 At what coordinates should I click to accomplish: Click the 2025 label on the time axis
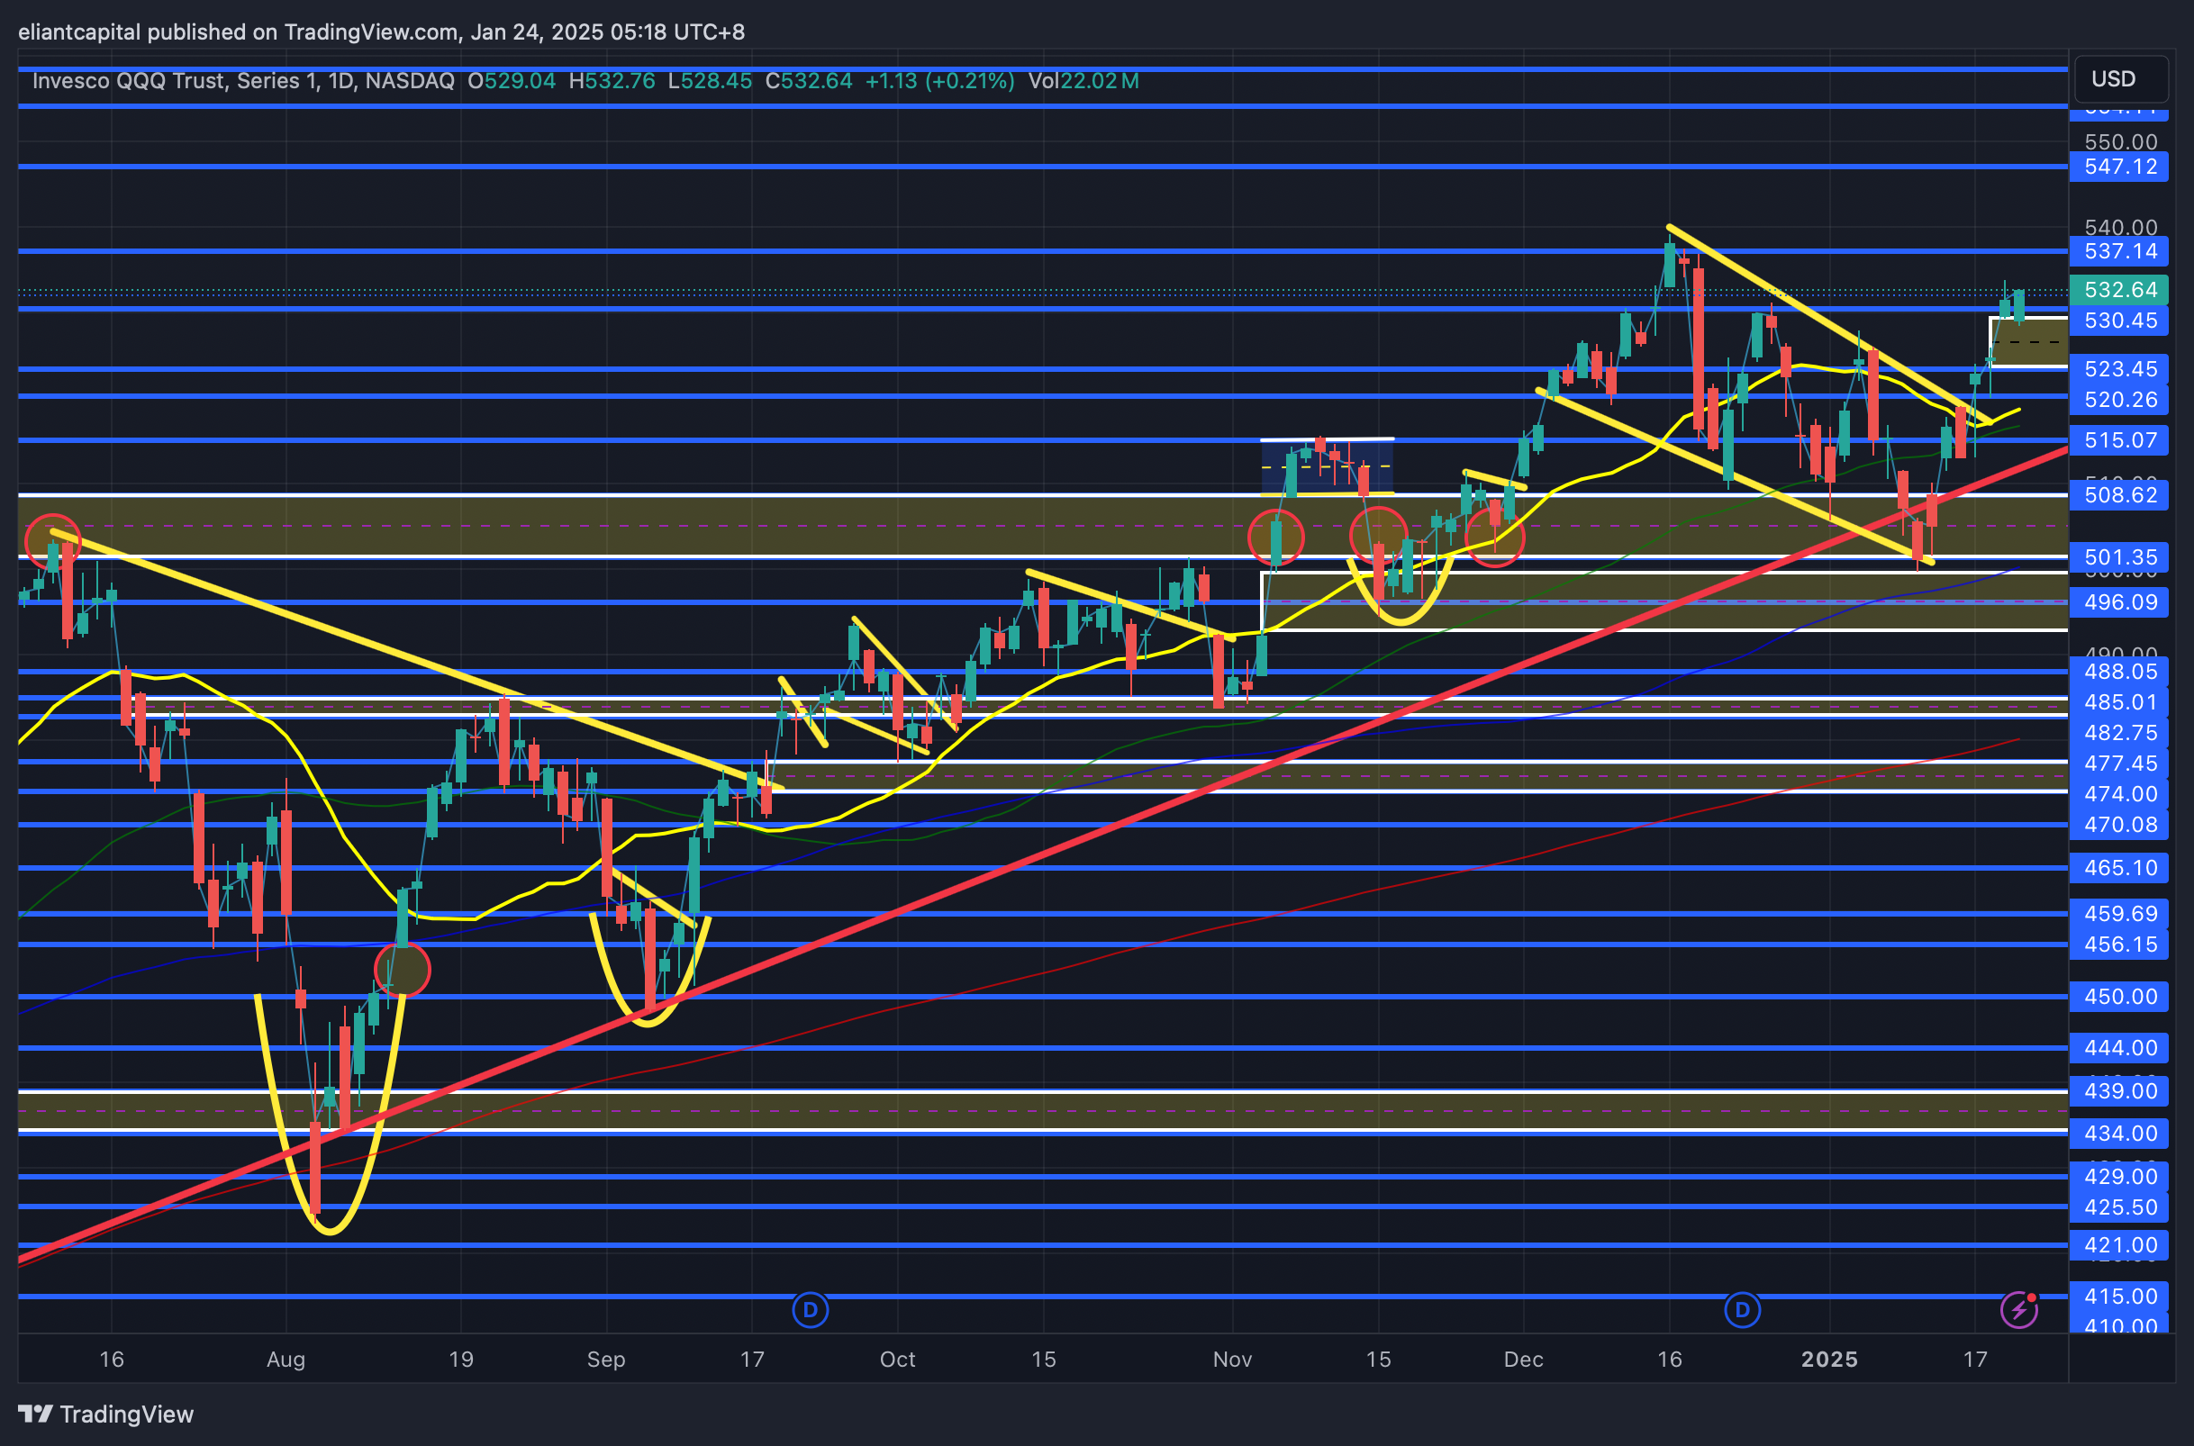pyautogui.click(x=1829, y=1360)
